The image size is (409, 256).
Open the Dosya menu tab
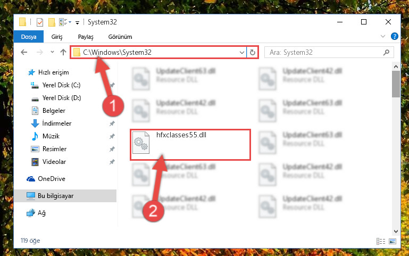[29, 37]
